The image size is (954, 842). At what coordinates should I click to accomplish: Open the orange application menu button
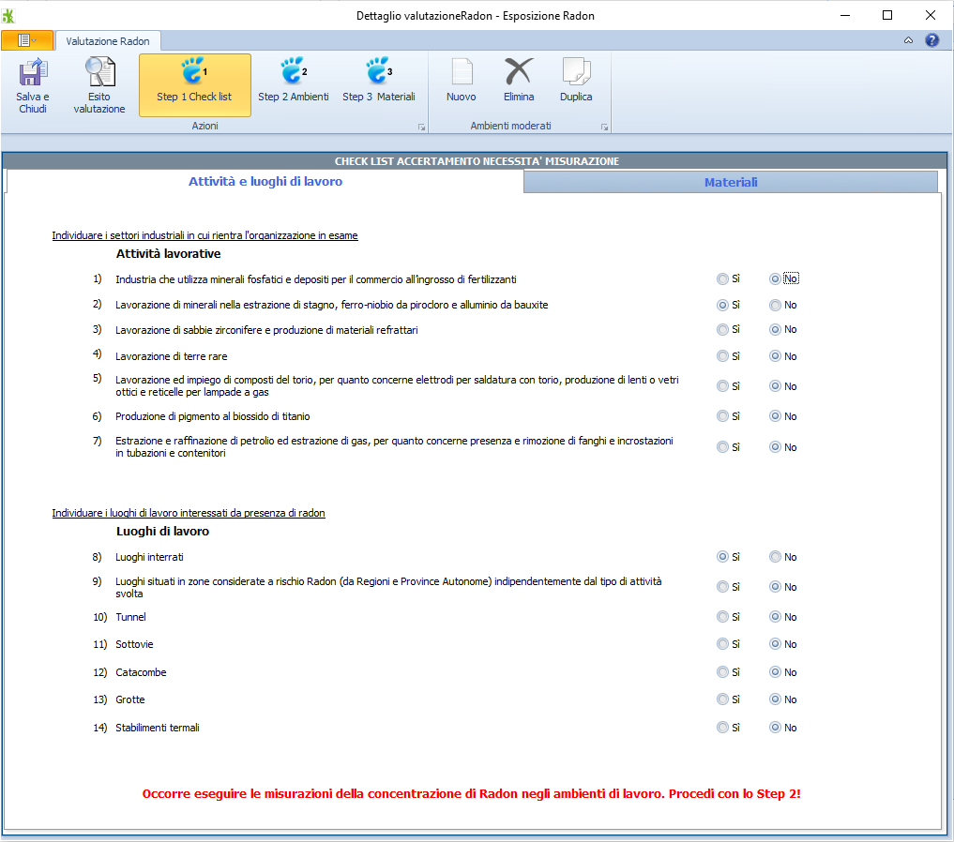[27, 40]
